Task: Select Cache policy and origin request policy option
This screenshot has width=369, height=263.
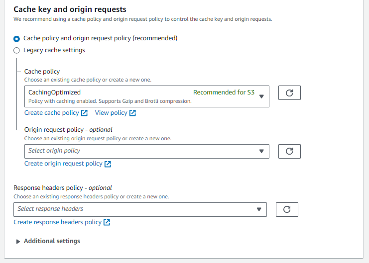Action: click(16, 39)
